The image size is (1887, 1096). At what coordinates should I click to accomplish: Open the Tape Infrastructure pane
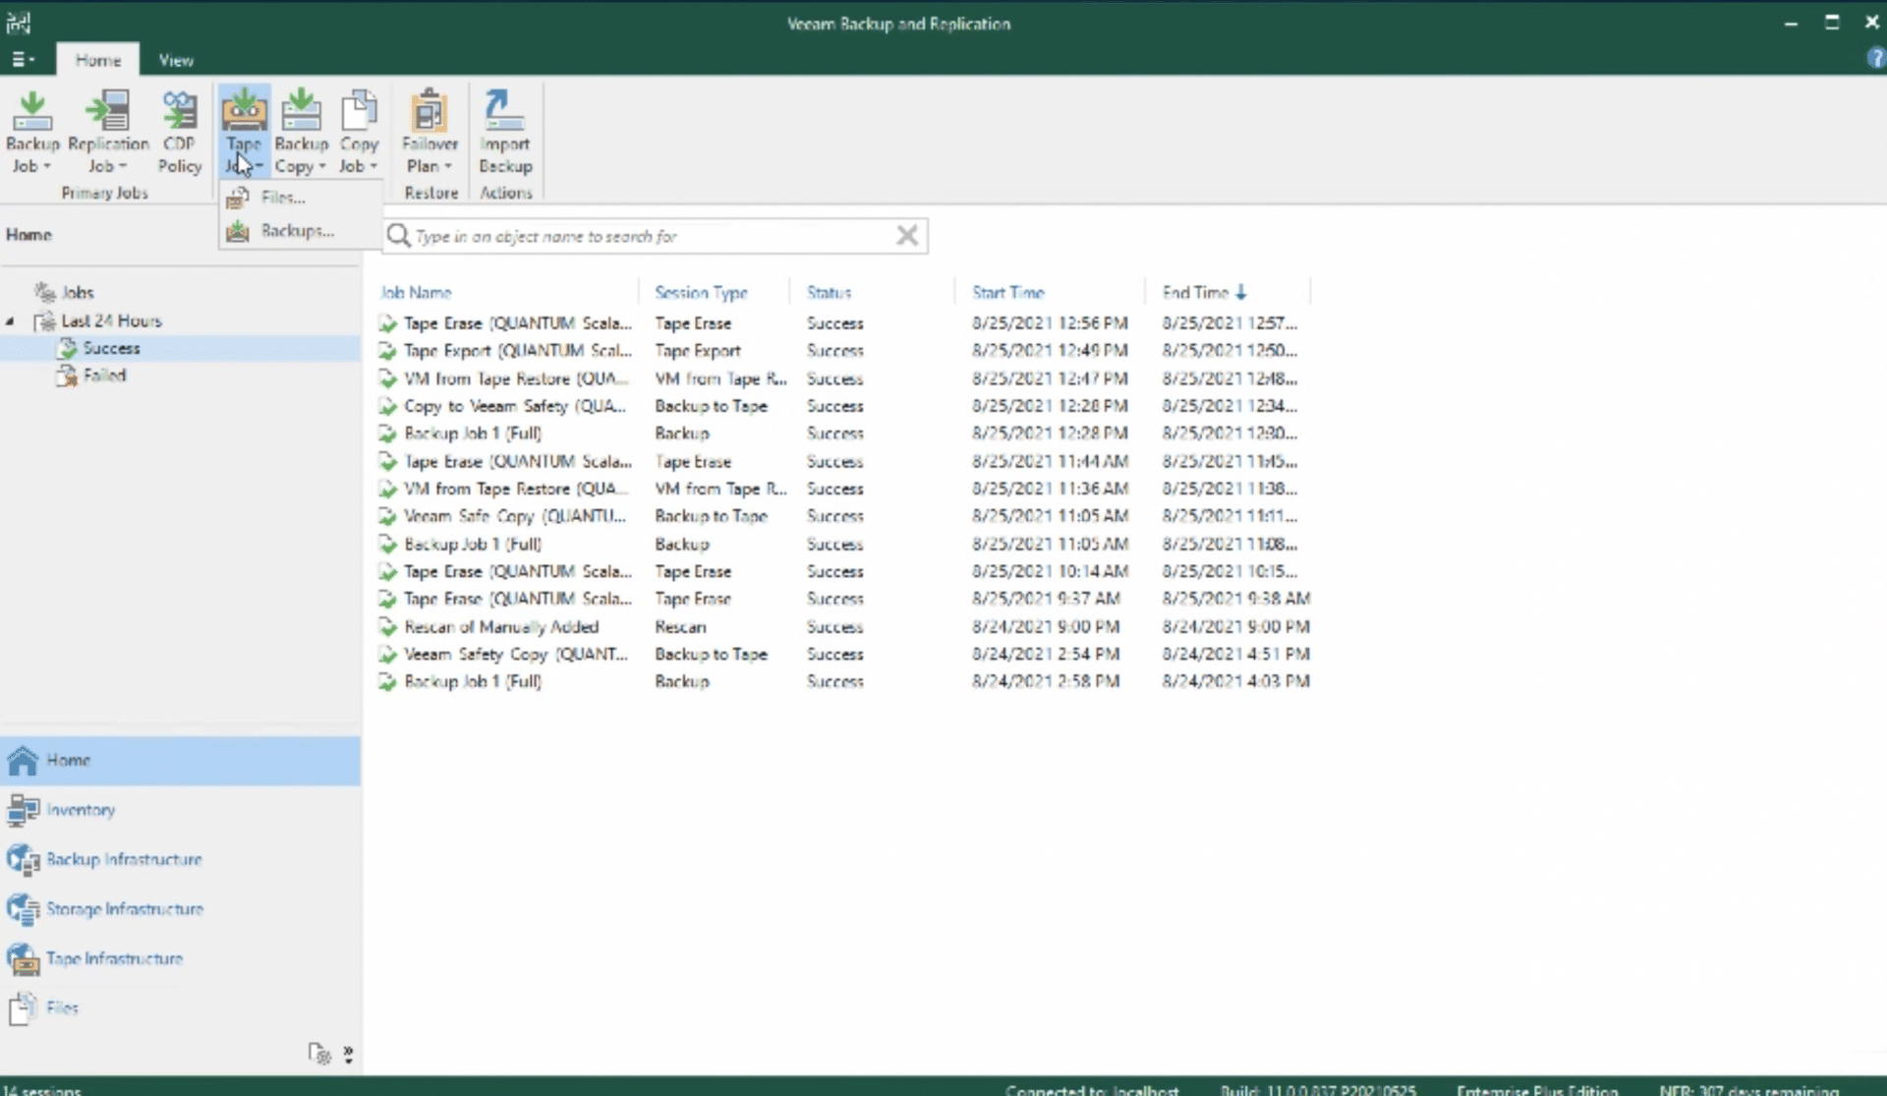point(180,958)
